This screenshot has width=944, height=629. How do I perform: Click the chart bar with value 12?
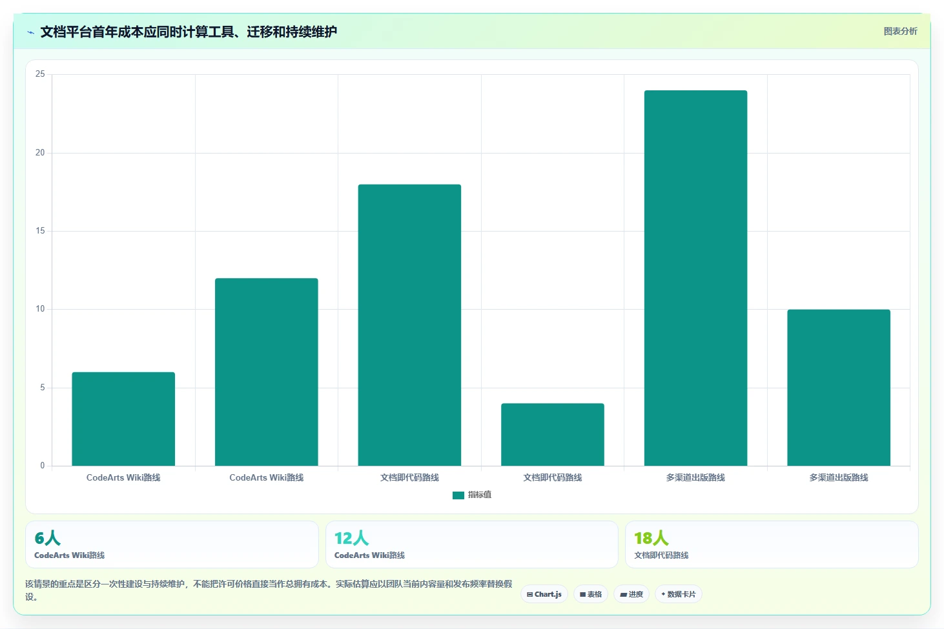(x=267, y=372)
